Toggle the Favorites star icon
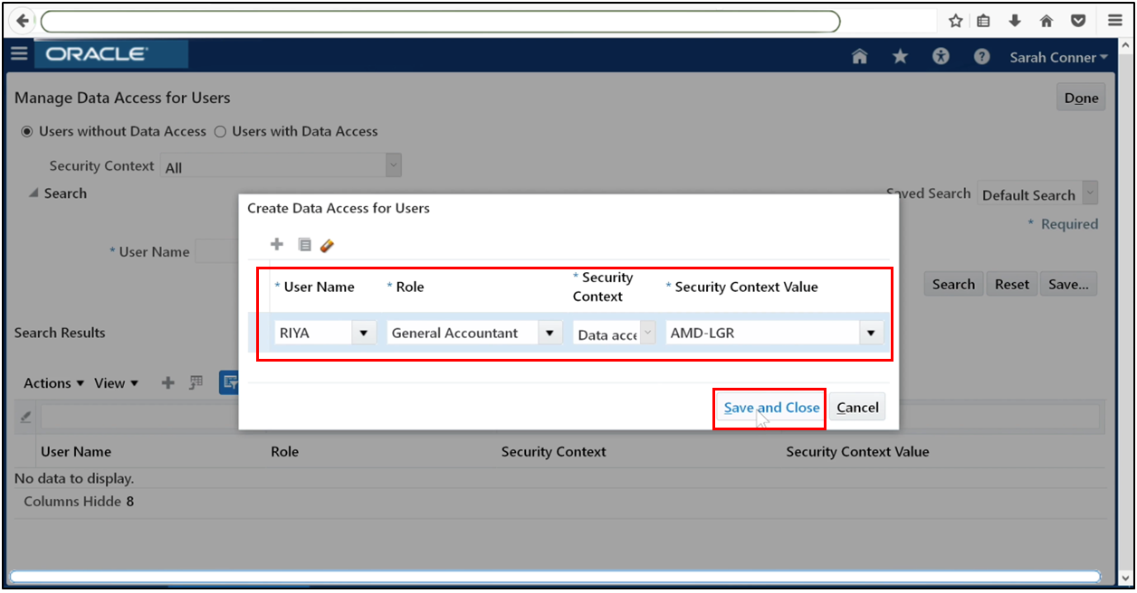Screen dimensions: 1137x593 (x=900, y=56)
